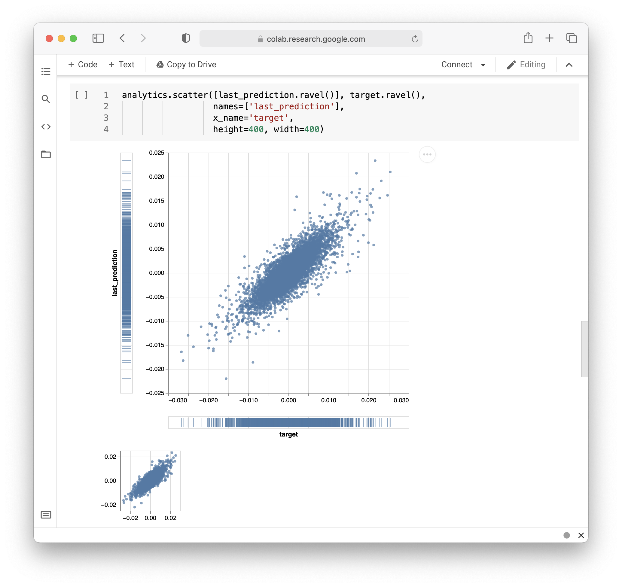Toggle the browser sidebar button
Screen dimensions: 622x587
click(98, 38)
